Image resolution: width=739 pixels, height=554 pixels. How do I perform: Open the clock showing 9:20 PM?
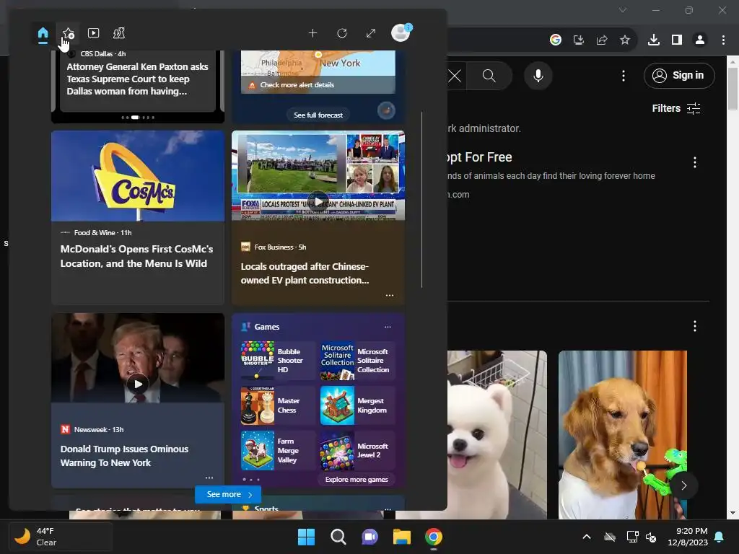click(x=688, y=537)
